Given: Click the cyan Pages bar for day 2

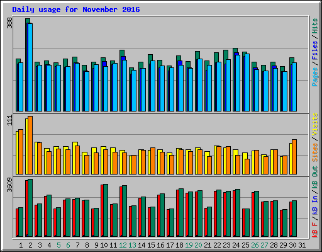Looking at the screenshot, I should pyautogui.click(x=30, y=67).
